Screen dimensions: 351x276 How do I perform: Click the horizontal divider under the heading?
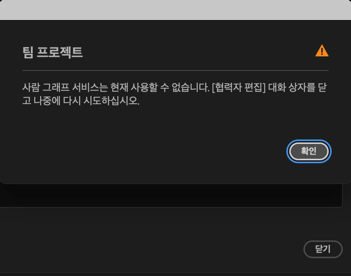(175, 70)
